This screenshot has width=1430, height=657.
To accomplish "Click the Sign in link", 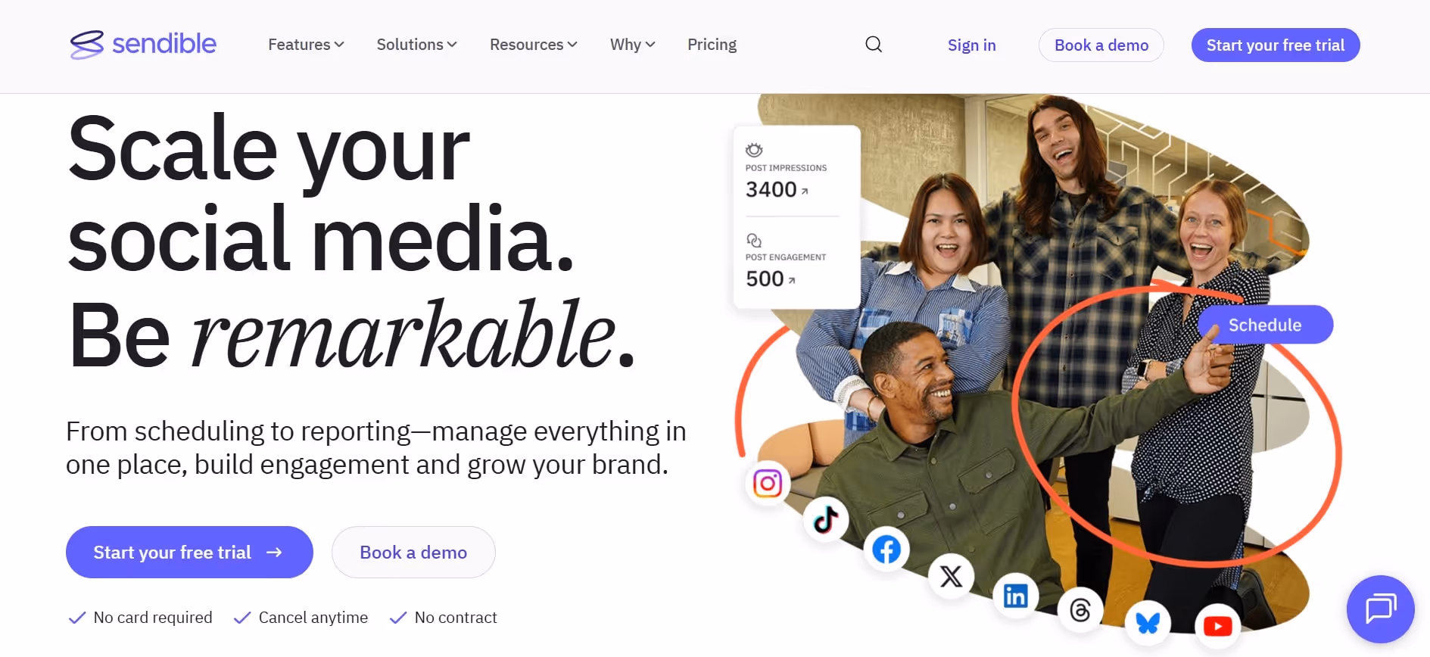I will (x=972, y=45).
